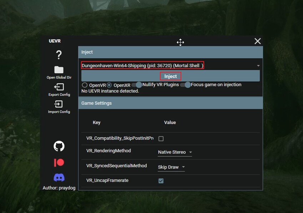
Task: Click the Import Config icon
Action: pos(59,104)
